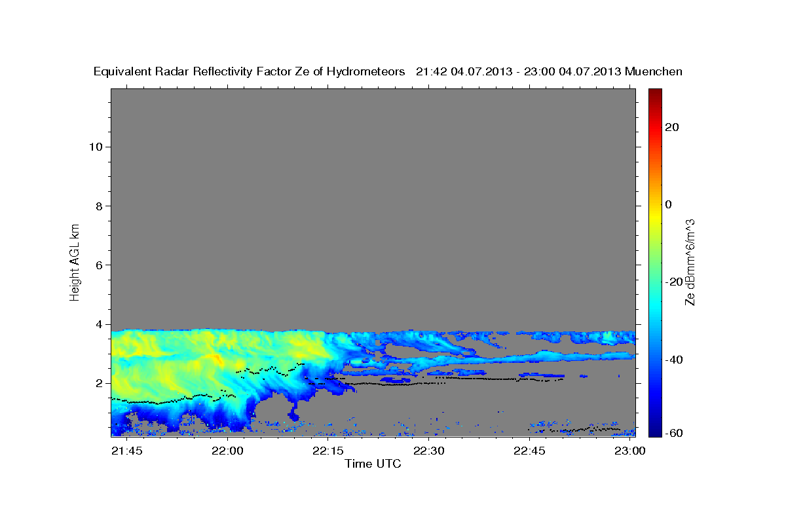This screenshot has height=524, width=786.
Task: Click the 'Height AGL km' y-axis label
Action: pyautogui.click(x=75, y=261)
